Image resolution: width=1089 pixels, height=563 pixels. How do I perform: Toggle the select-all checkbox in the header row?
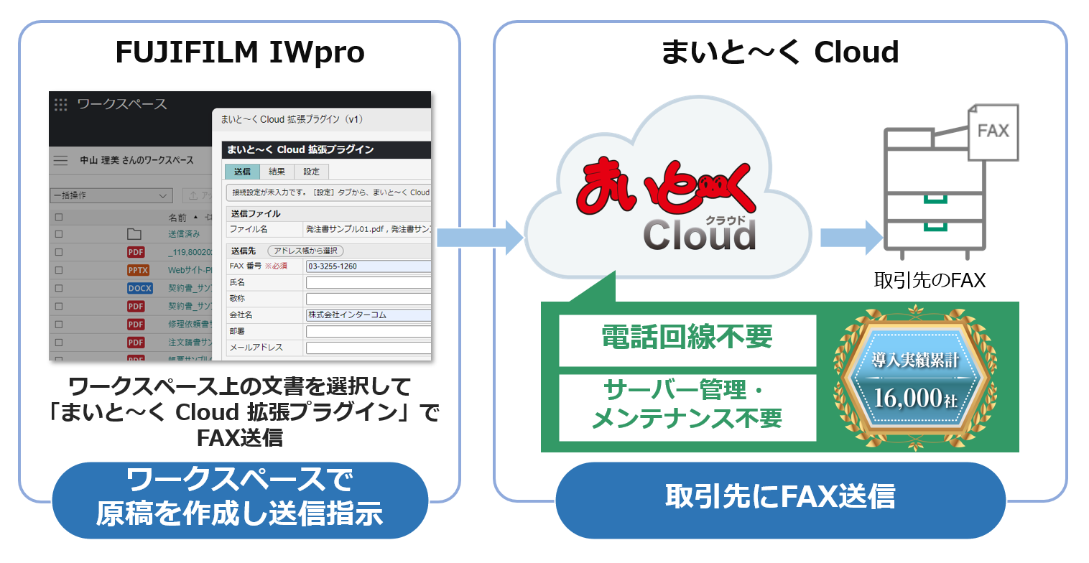(x=59, y=217)
